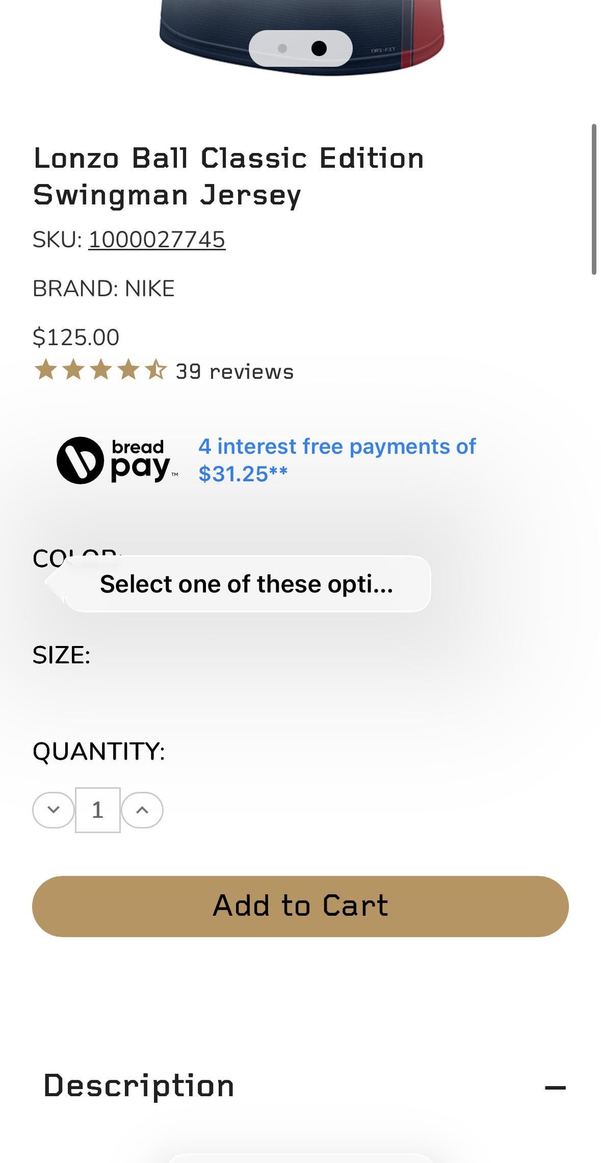Viewport: 601px width, 1163px height.
Task: Increase quantity with the up chevron
Action: 142,810
